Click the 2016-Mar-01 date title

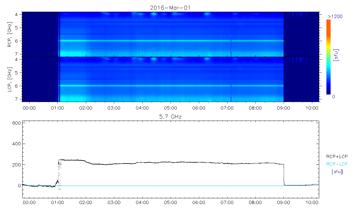pyautogui.click(x=170, y=7)
